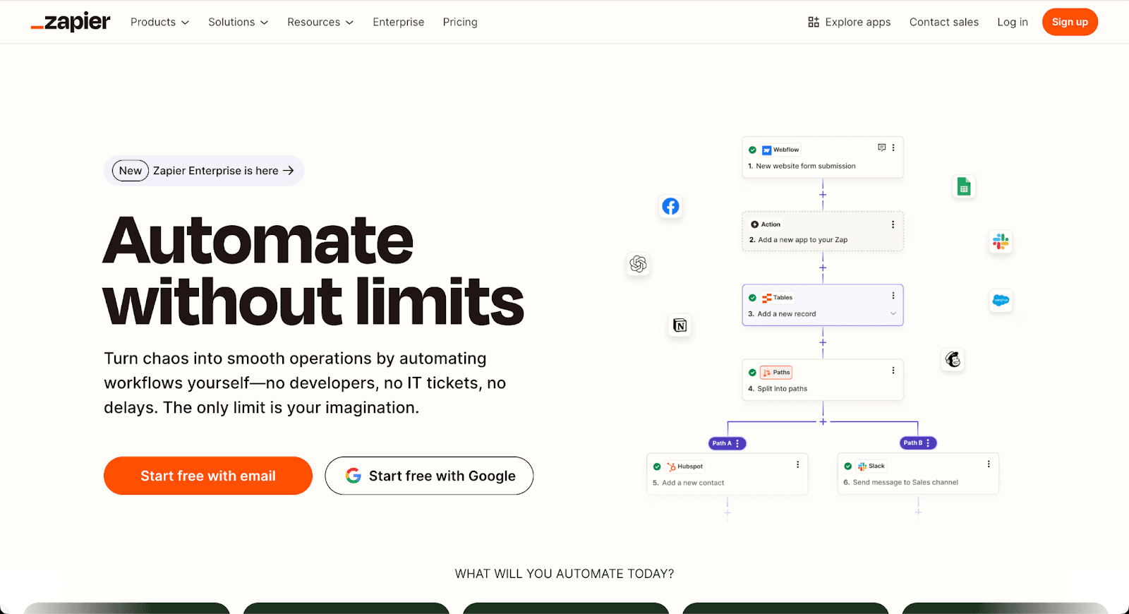The width and height of the screenshot is (1129, 614).
Task: Click 'Split into paths' text
Action: click(x=783, y=389)
